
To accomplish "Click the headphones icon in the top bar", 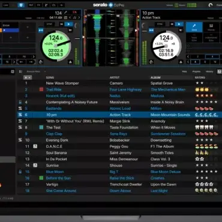I will (x=54, y=5).
